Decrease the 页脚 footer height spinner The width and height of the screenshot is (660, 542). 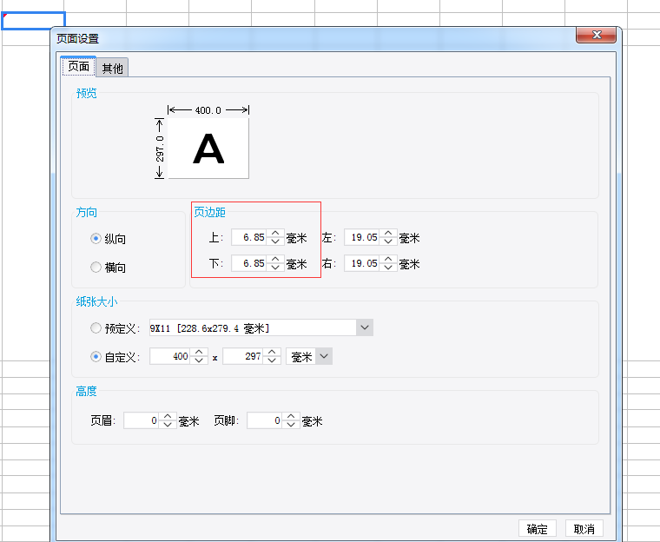coord(291,425)
